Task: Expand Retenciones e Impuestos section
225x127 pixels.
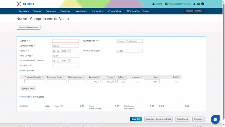Action: 32,97
